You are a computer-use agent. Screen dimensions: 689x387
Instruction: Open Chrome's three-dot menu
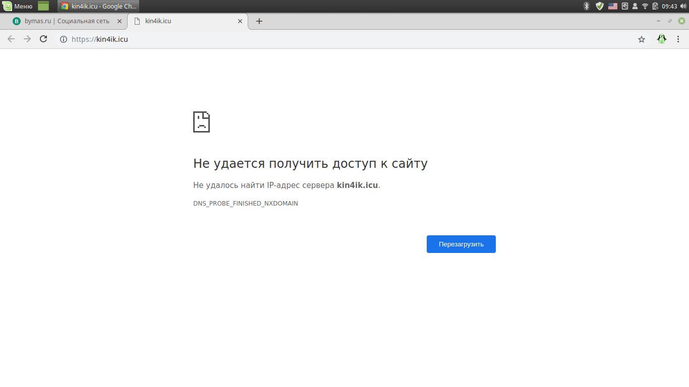point(678,39)
